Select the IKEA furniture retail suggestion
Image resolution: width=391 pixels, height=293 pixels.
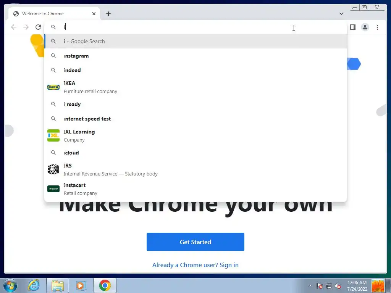[195, 87]
